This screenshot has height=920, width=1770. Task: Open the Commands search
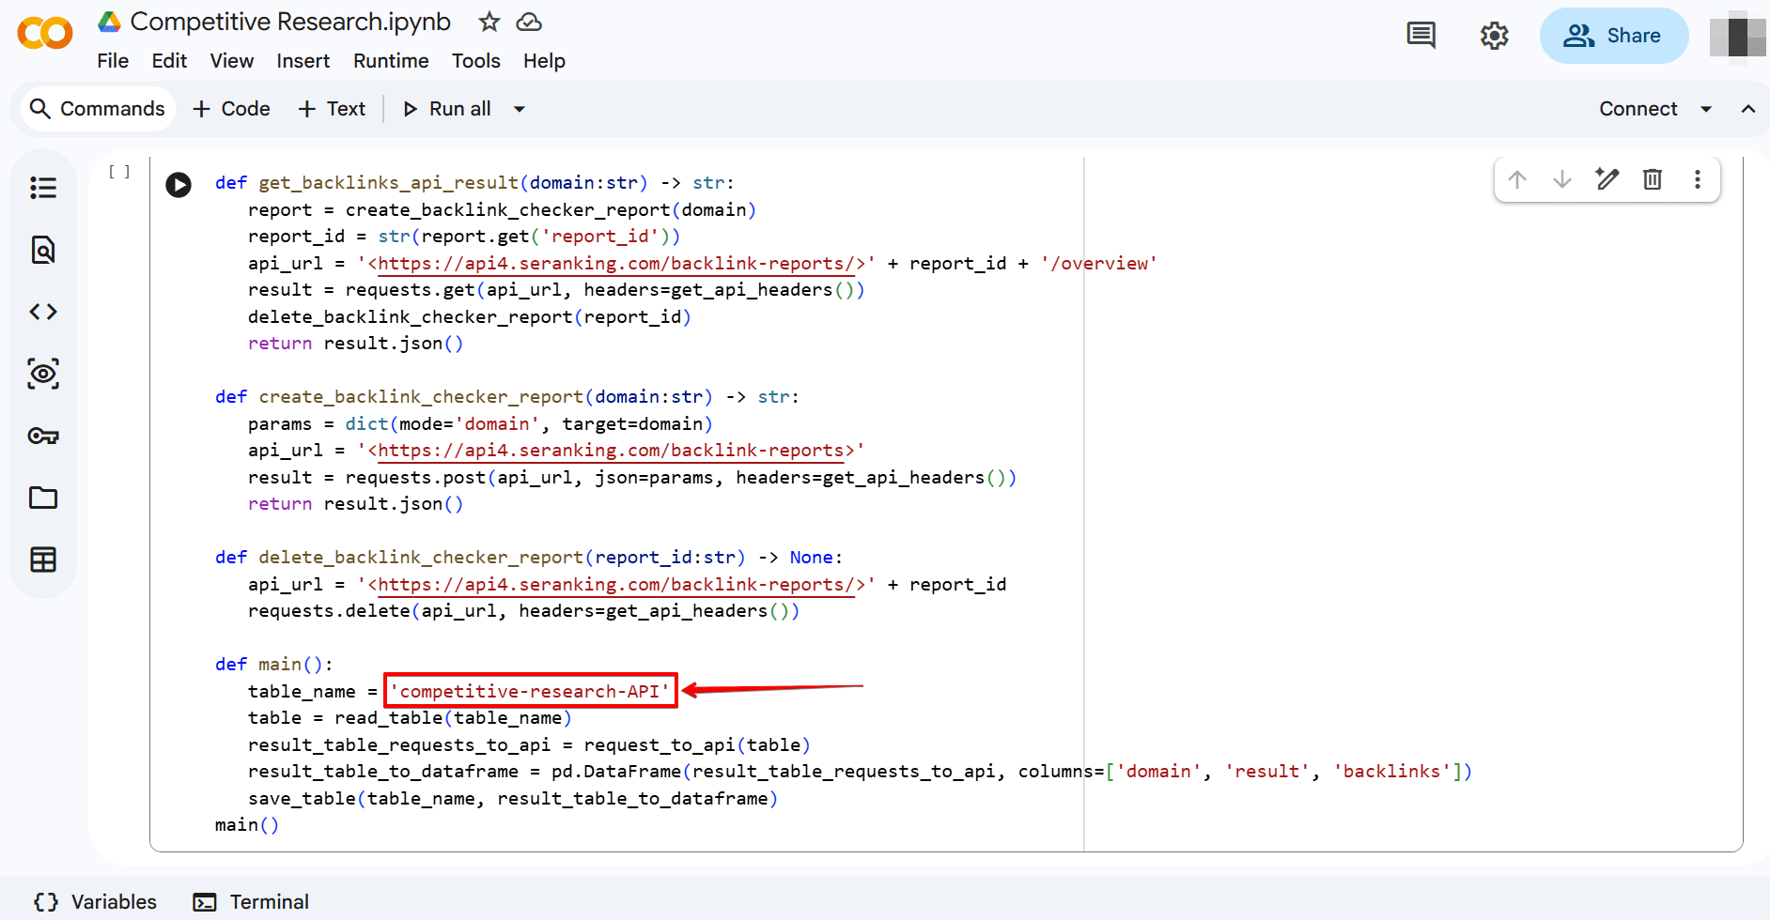tap(97, 109)
